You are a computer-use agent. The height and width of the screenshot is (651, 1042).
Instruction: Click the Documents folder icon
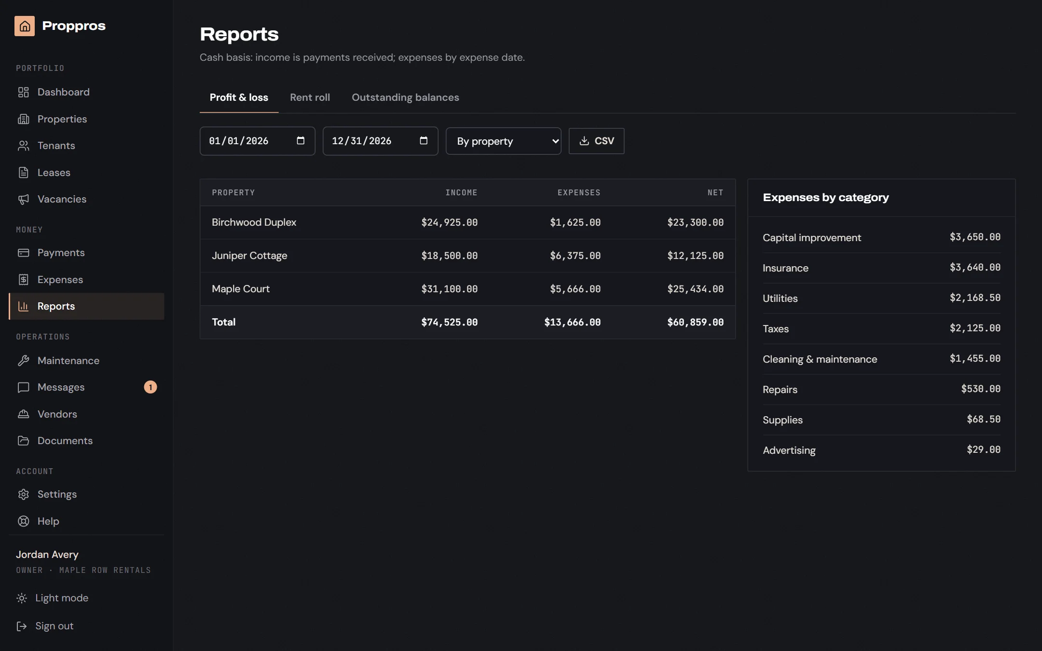pyautogui.click(x=24, y=441)
